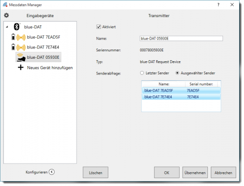Click the Name column header in sender table
This screenshot has width=244, height=186.
pyautogui.click(x=164, y=84)
